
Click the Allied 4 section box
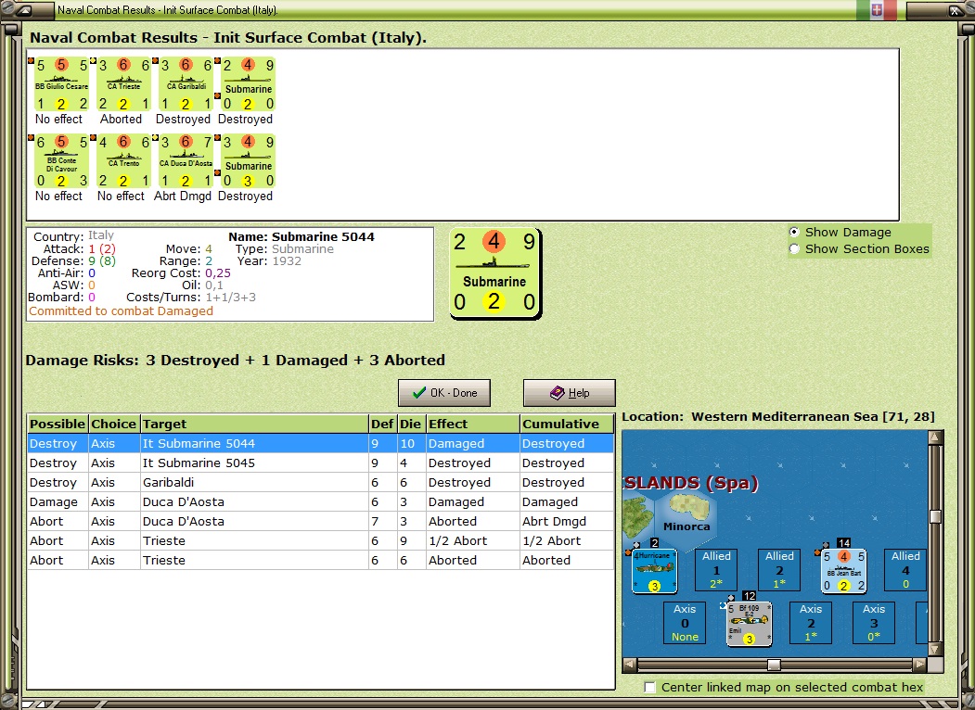point(905,570)
